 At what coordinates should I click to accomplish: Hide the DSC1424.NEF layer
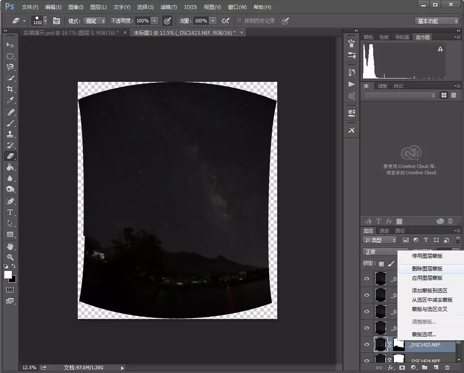coord(367,361)
